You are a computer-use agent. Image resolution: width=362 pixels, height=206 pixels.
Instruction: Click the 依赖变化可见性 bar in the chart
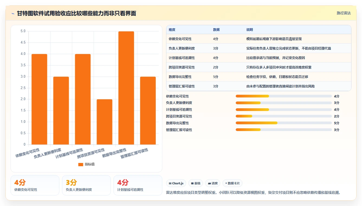[39, 99]
